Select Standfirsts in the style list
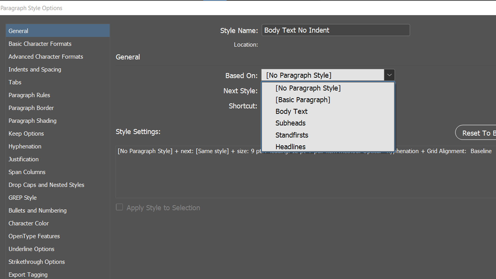The width and height of the screenshot is (496, 279). 292,135
